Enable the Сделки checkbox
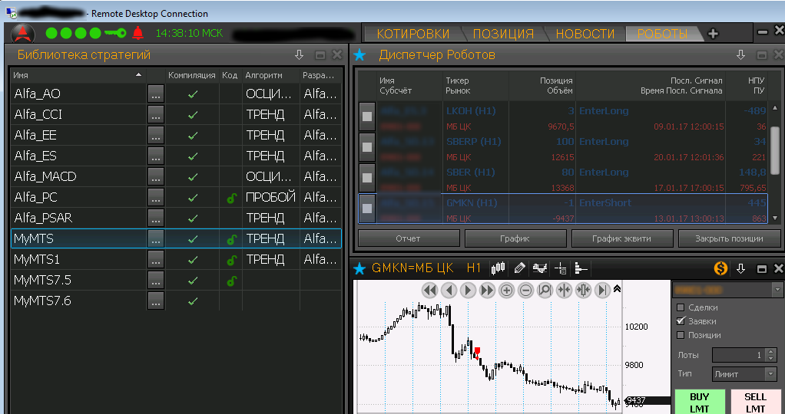Image resolution: width=785 pixels, height=414 pixels. [680, 307]
